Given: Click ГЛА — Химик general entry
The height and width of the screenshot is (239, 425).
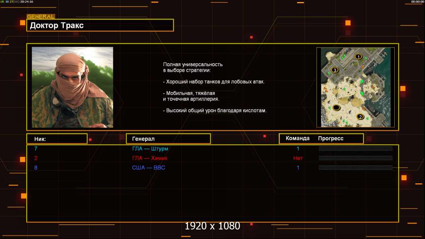Looking at the screenshot, I should pos(150,158).
